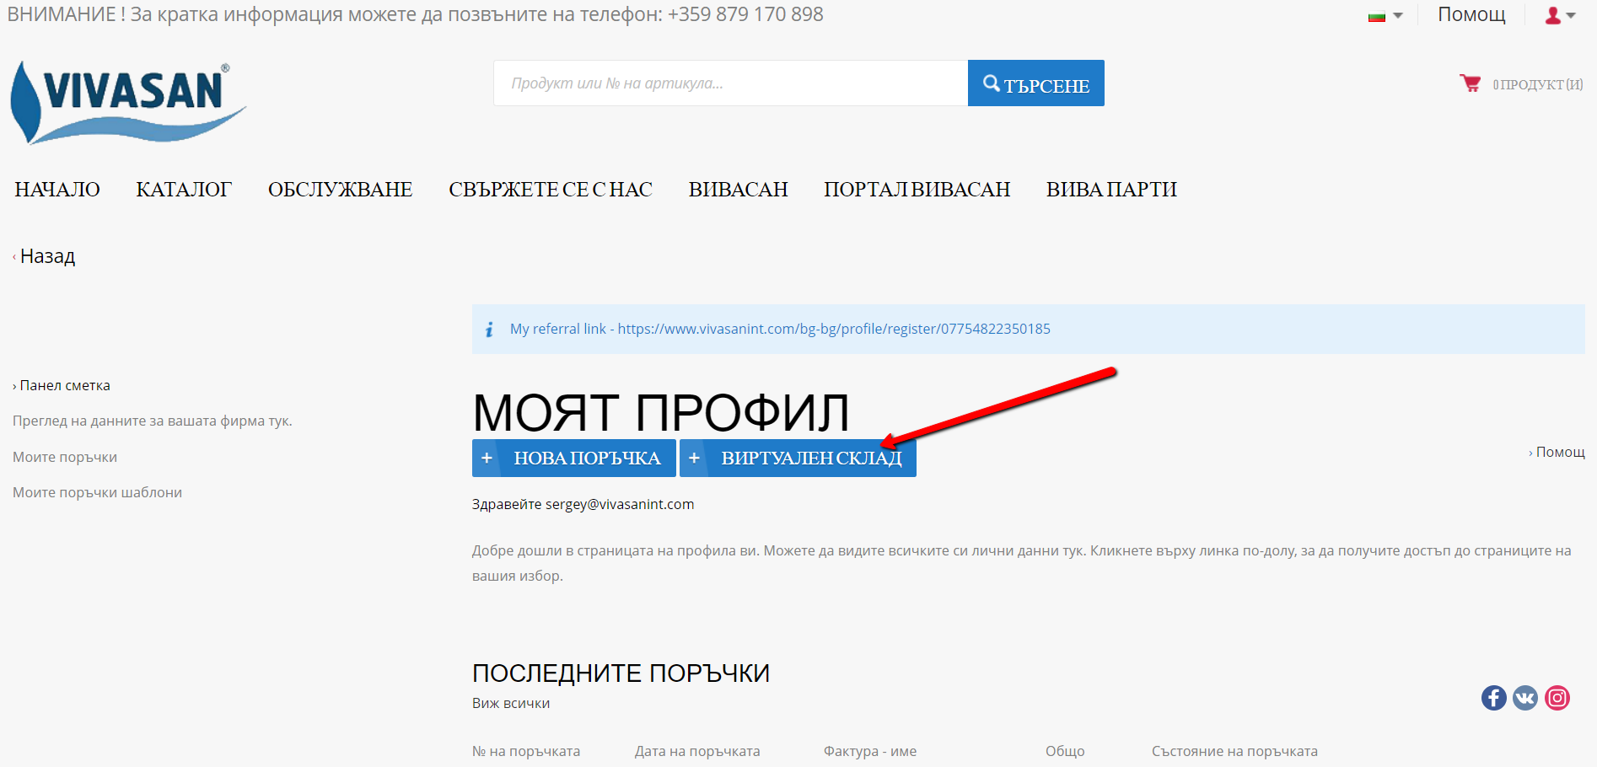This screenshot has width=1597, height=767.
Task: Open the Facebook social icon
Action: click(1493, 698)
